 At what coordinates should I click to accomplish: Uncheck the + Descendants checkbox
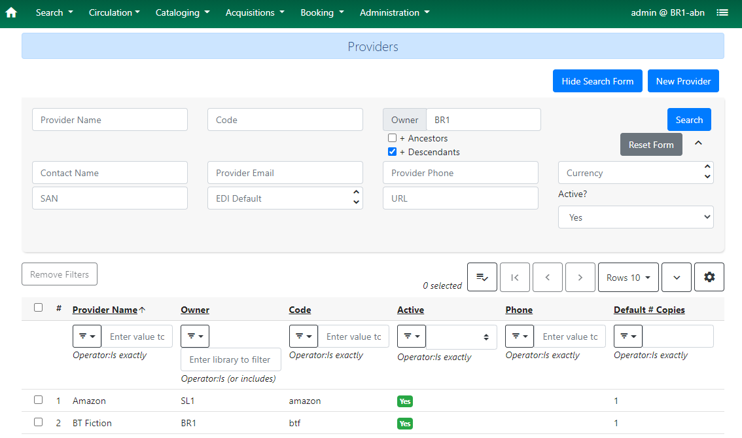pos(392,152)
